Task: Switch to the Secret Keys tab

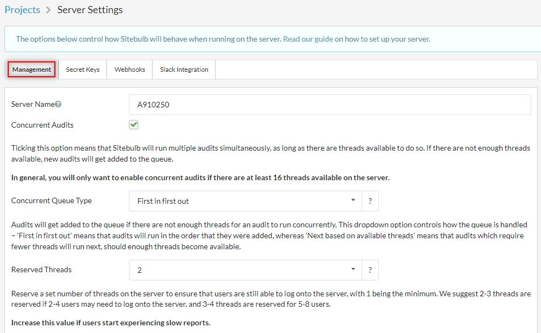Action: click(x=83, y=70)
